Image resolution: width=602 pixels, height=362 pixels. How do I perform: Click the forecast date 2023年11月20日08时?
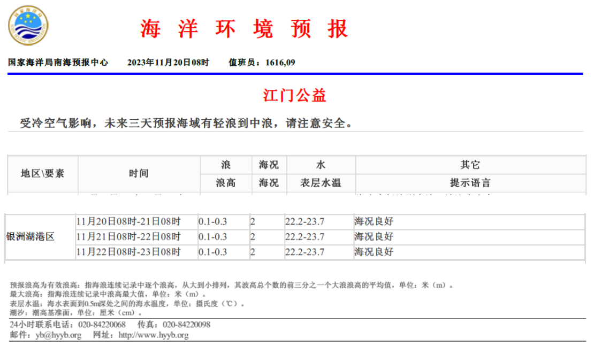168,63
